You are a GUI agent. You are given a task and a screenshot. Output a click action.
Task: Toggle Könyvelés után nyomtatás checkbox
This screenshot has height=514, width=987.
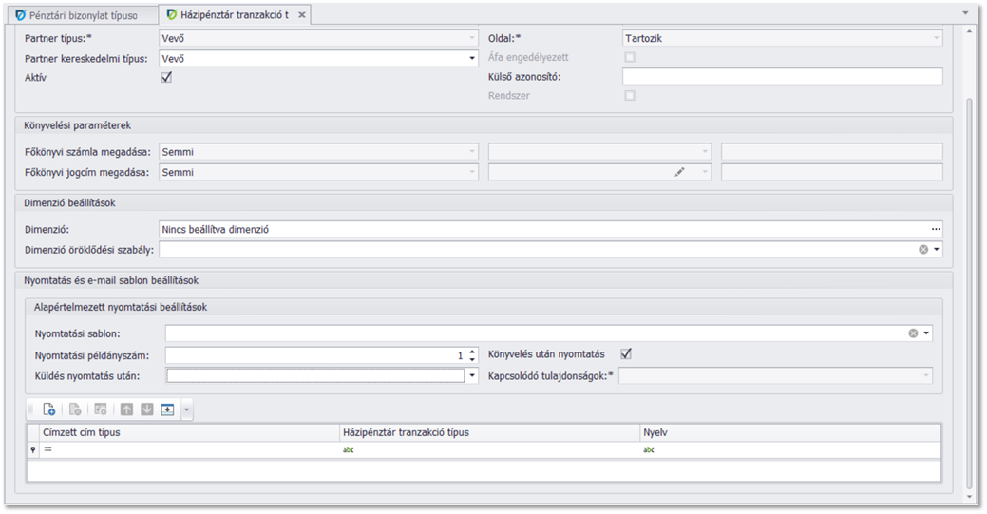tap(626, 354)
